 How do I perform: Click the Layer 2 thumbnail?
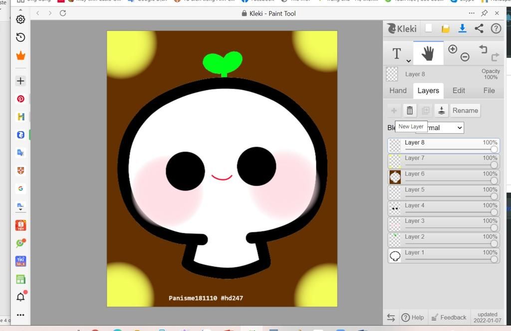pos(395,240)
